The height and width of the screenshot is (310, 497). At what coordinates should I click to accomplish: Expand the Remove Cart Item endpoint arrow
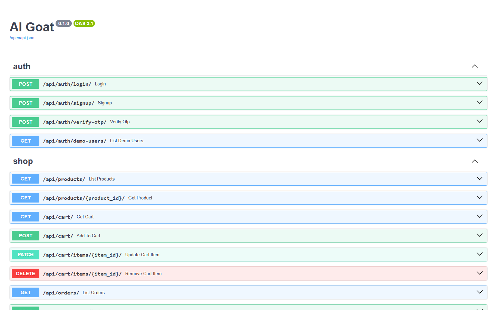tap(480, 273)
